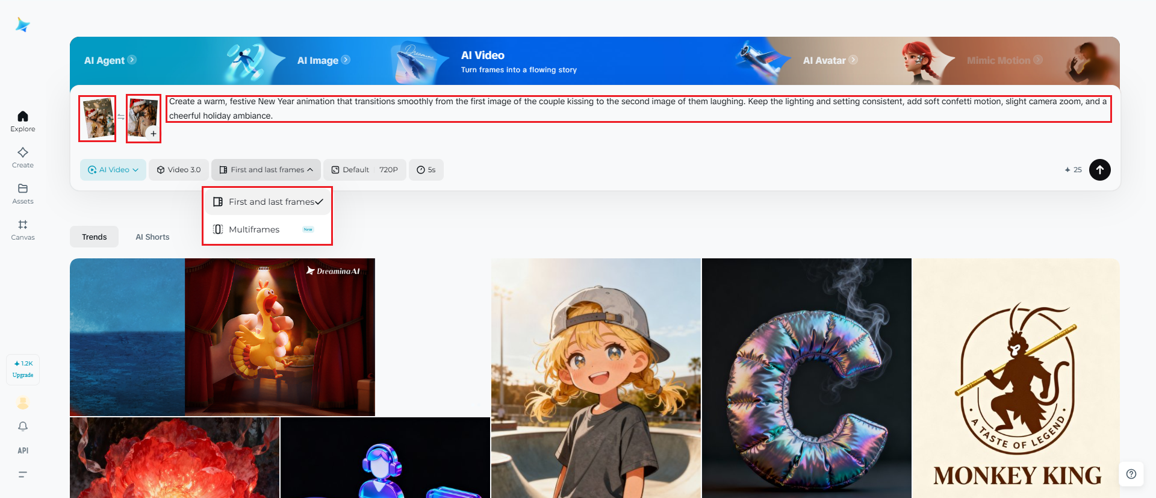Open the blue figure with headphones artwork
The image size is (1156, 498).
[385, 458]
